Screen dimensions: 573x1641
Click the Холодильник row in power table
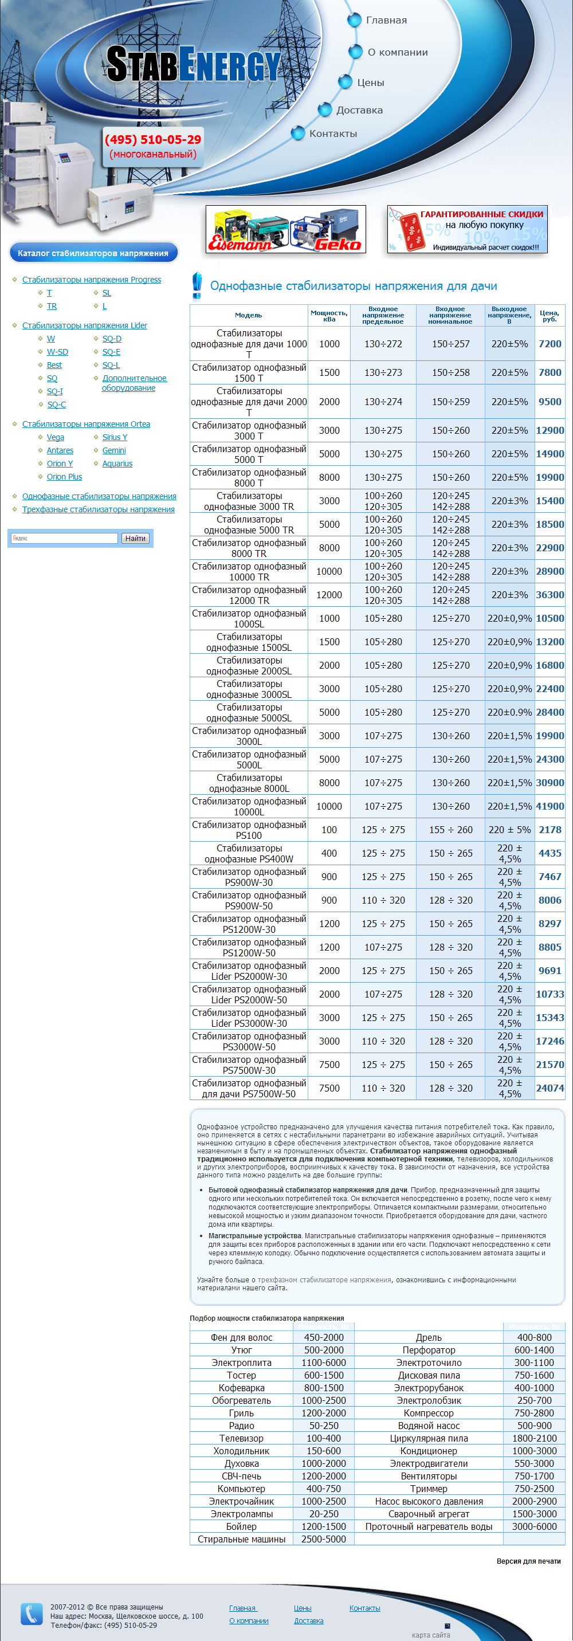[x=272, y=1451]
